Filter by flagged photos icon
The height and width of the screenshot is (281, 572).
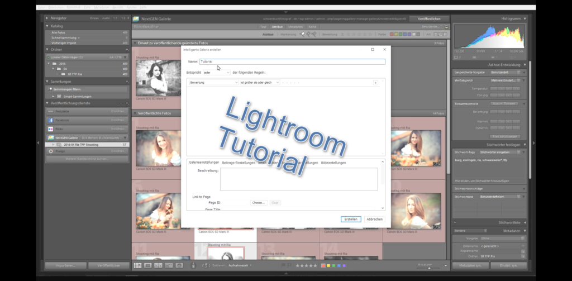pyautogui.click(x=302, y=34)
